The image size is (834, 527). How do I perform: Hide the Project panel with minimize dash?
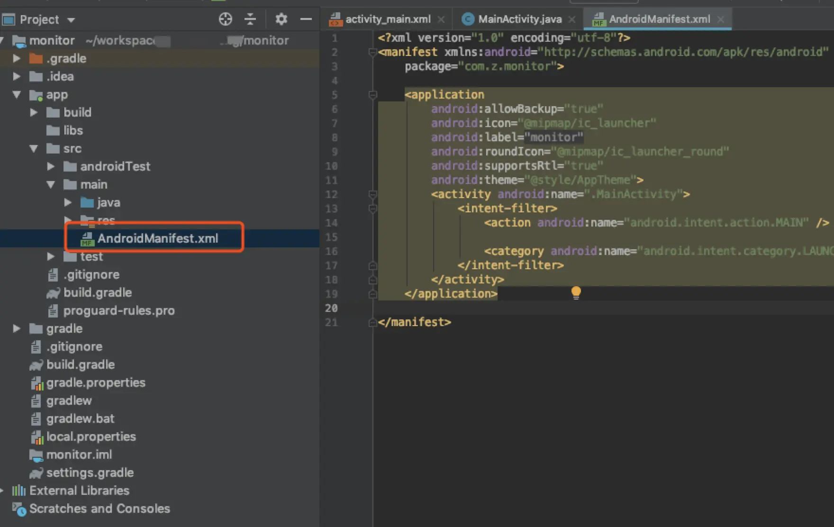[x=306, y=19]
